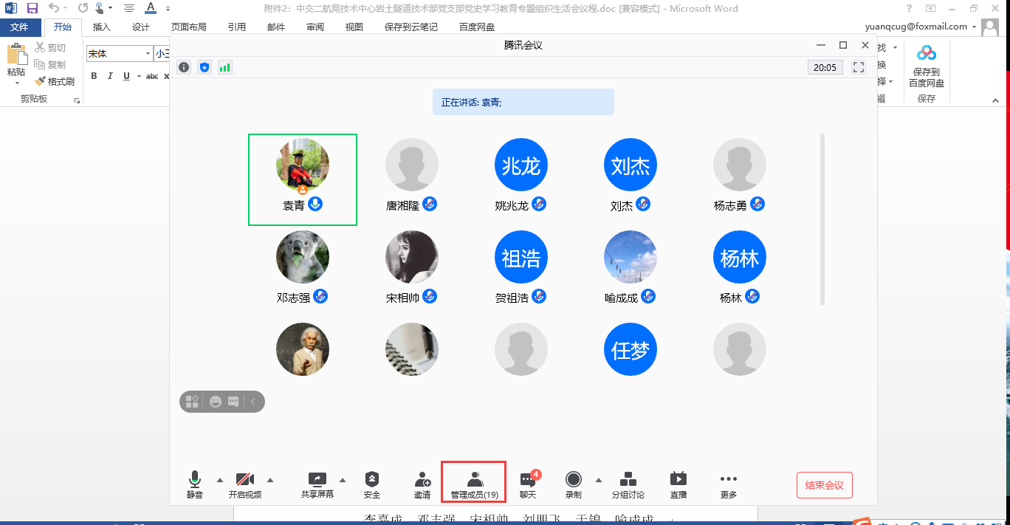Select 喻成成's sky photo avatar
This screenshot has width=1010, height=525.
point(631,258)
